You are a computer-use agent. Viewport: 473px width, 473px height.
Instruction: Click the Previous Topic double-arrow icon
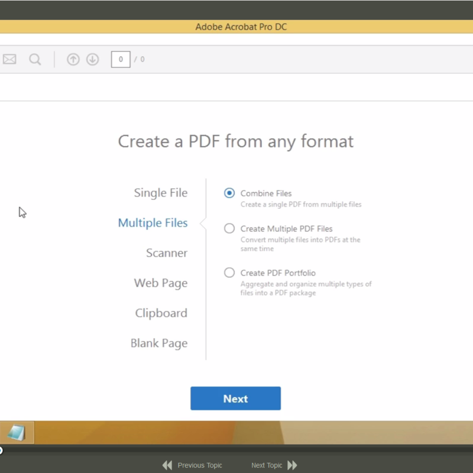pos(167,465)
